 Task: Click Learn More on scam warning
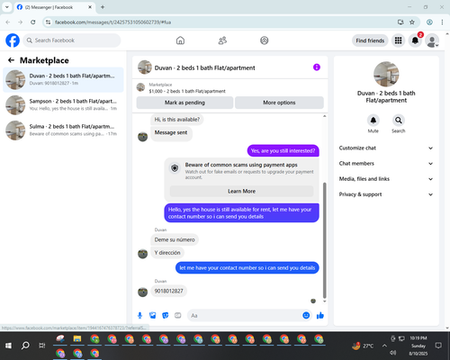(x=242, y=191)
